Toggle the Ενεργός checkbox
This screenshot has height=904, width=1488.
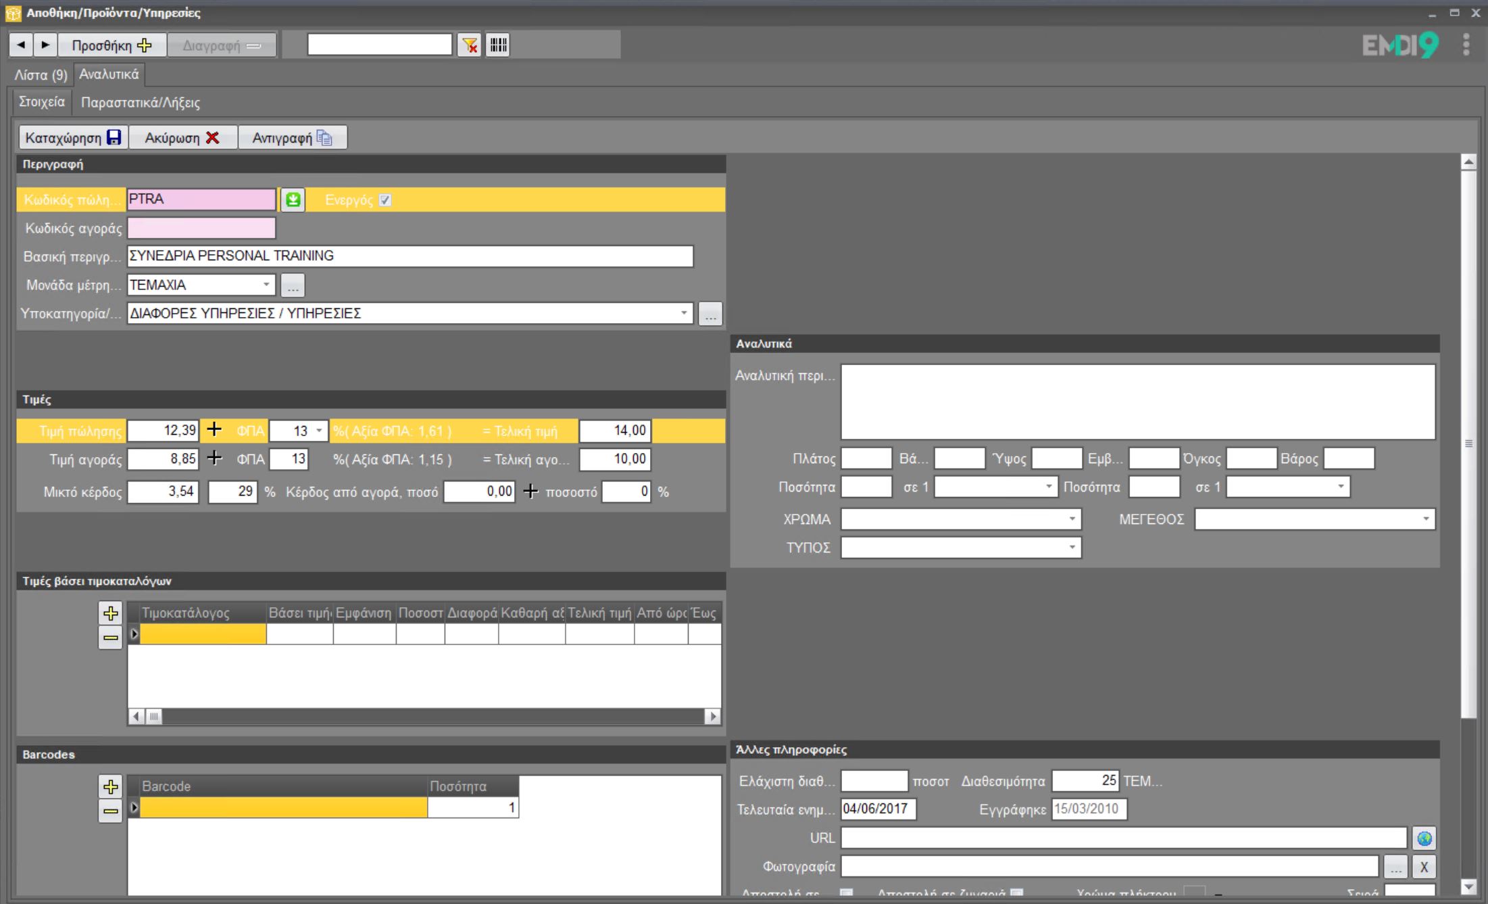(385, 200)
